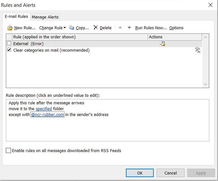Click the New Rule envelope icon
The width and height of the screenshot is (218, 181).
[x=10, y=28]
